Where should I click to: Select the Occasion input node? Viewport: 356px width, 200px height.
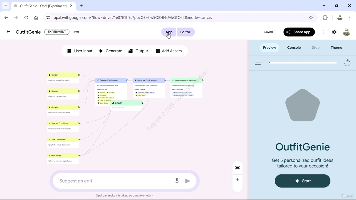point(63,110)
